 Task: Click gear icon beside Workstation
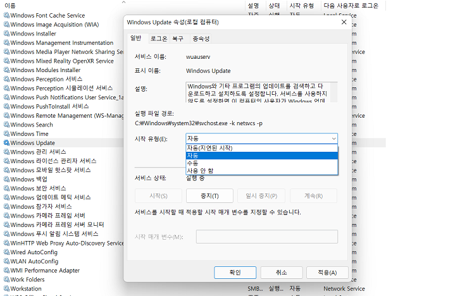6,288
